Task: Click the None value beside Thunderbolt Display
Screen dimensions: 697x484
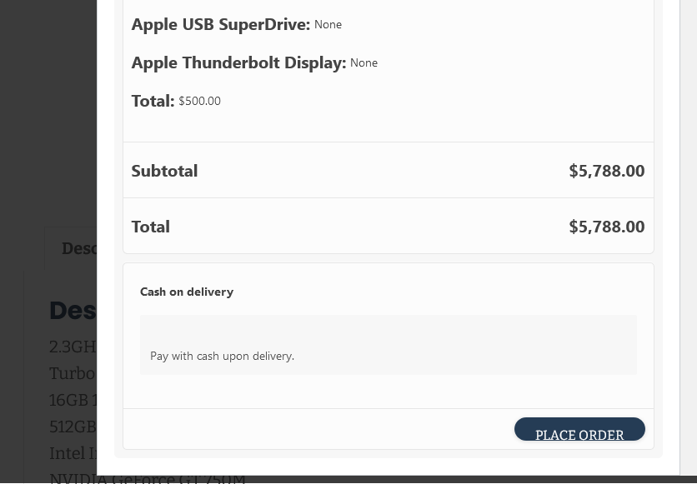Action: point(364,63)
